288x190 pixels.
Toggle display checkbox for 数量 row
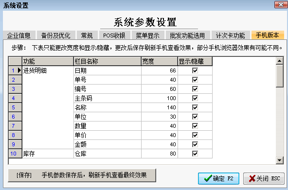(195, 126)
